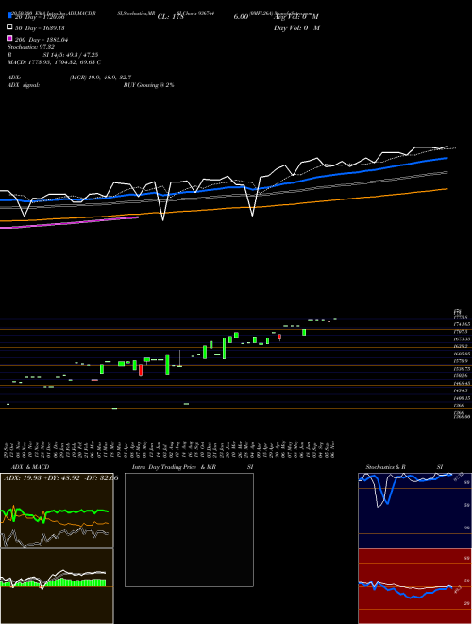Click the magenta 200 Day EMA legend swatch
The height and width of the screenshot is (624, 472).
(9, 38)
